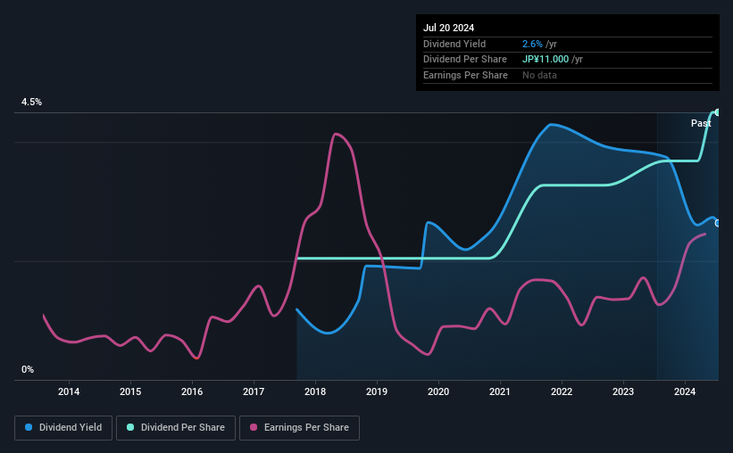Click the JP¥11.000 dividend per share value
733x453 pixels.
click(x=546, y=60)
